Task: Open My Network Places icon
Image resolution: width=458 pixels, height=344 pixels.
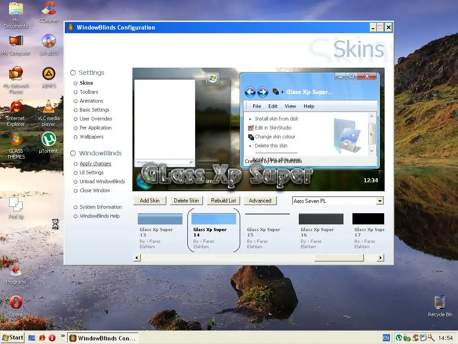Action: 16,80
